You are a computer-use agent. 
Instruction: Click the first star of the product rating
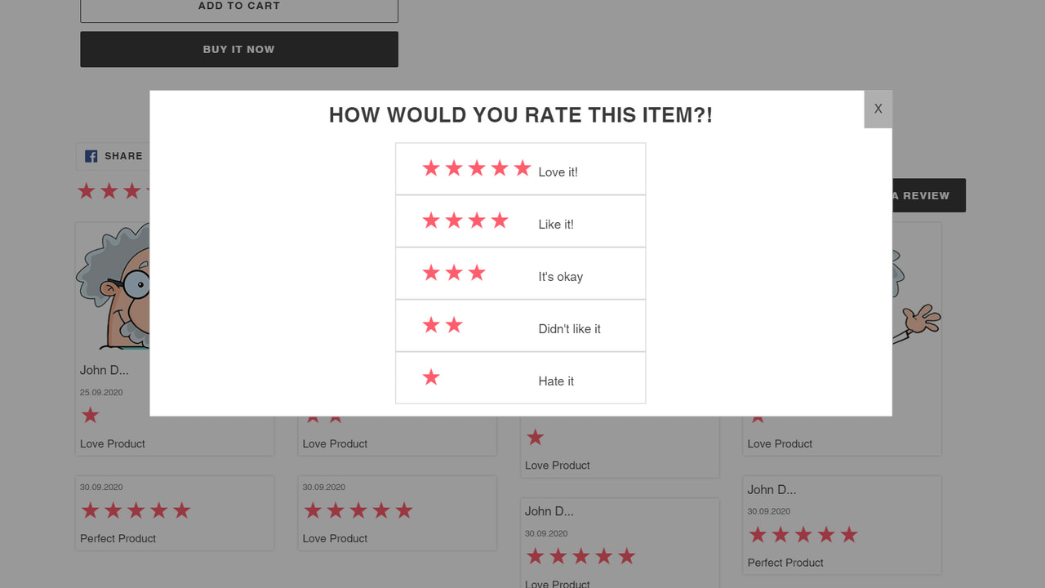[86, 190]
